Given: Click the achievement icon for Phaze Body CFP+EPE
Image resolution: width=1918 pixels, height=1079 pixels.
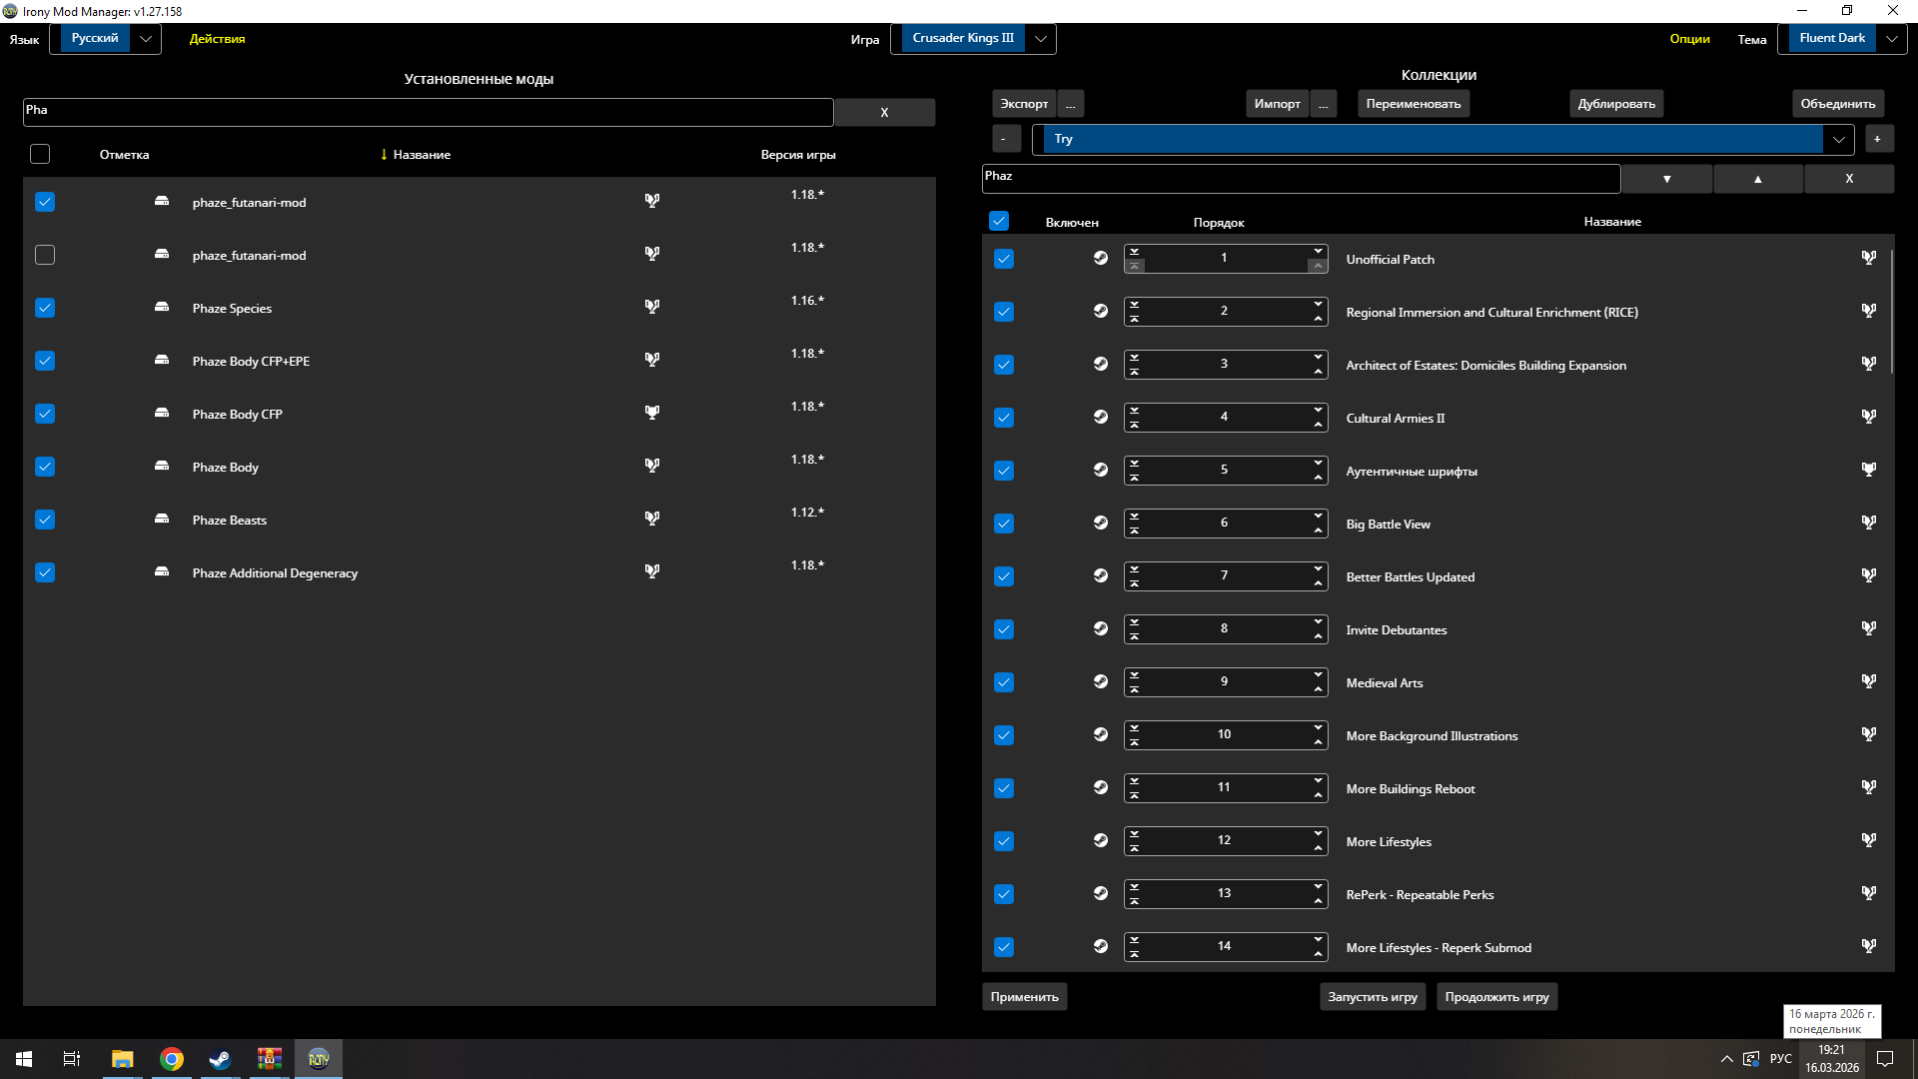Looking at the screenshot, I should tap(652, 360).
